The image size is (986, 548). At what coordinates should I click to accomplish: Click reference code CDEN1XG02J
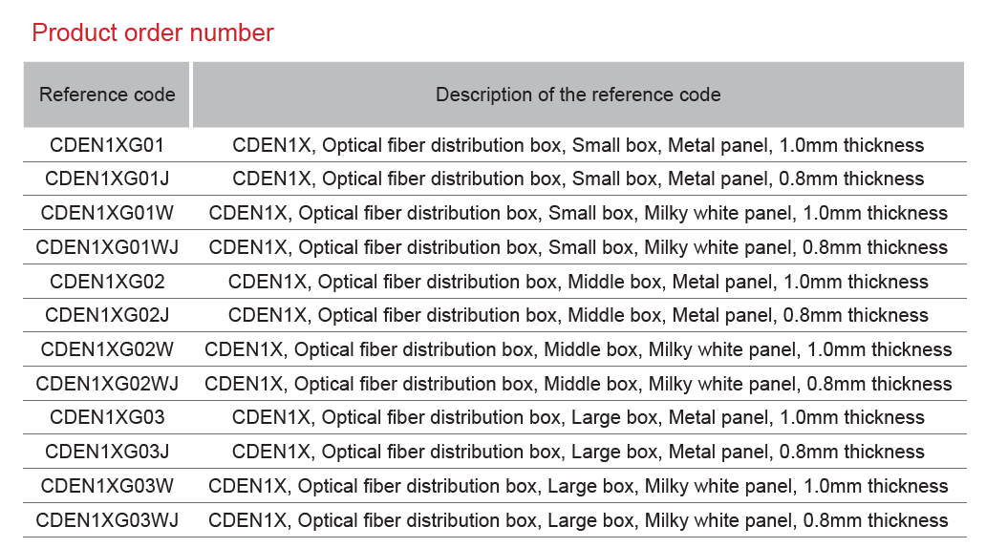click(x=107, y=315)
